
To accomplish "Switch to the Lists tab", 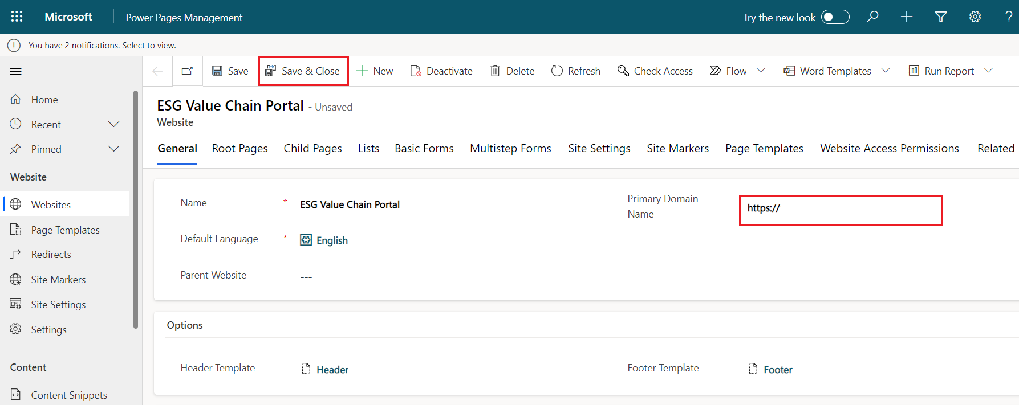I will click(x=368, y=148).
